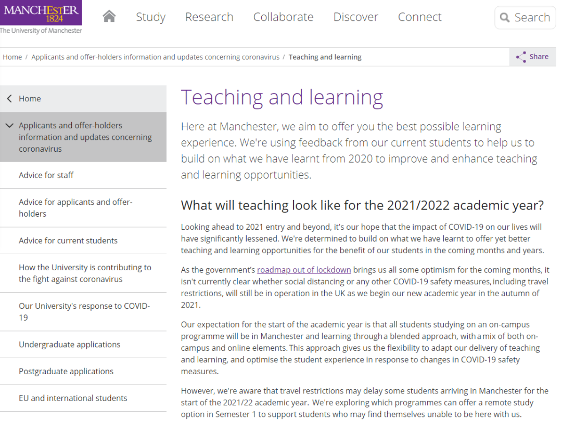Type in the Search field
562x421 pixels.
click(x=532, y=18)
